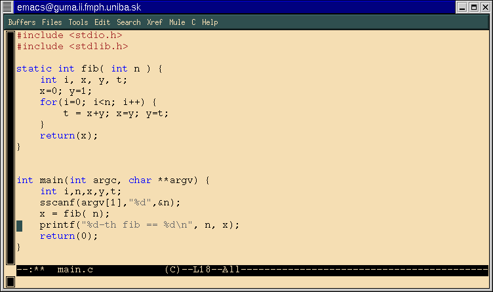Click the 'for' keyword

[49, 102]
